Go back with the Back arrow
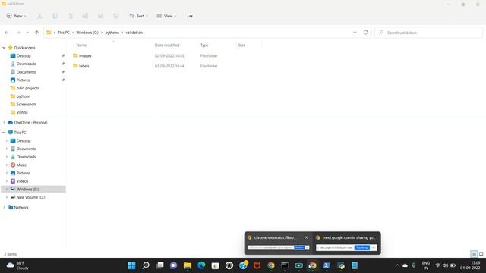Screen dimensions: 486x273 (x=7, y=33)
